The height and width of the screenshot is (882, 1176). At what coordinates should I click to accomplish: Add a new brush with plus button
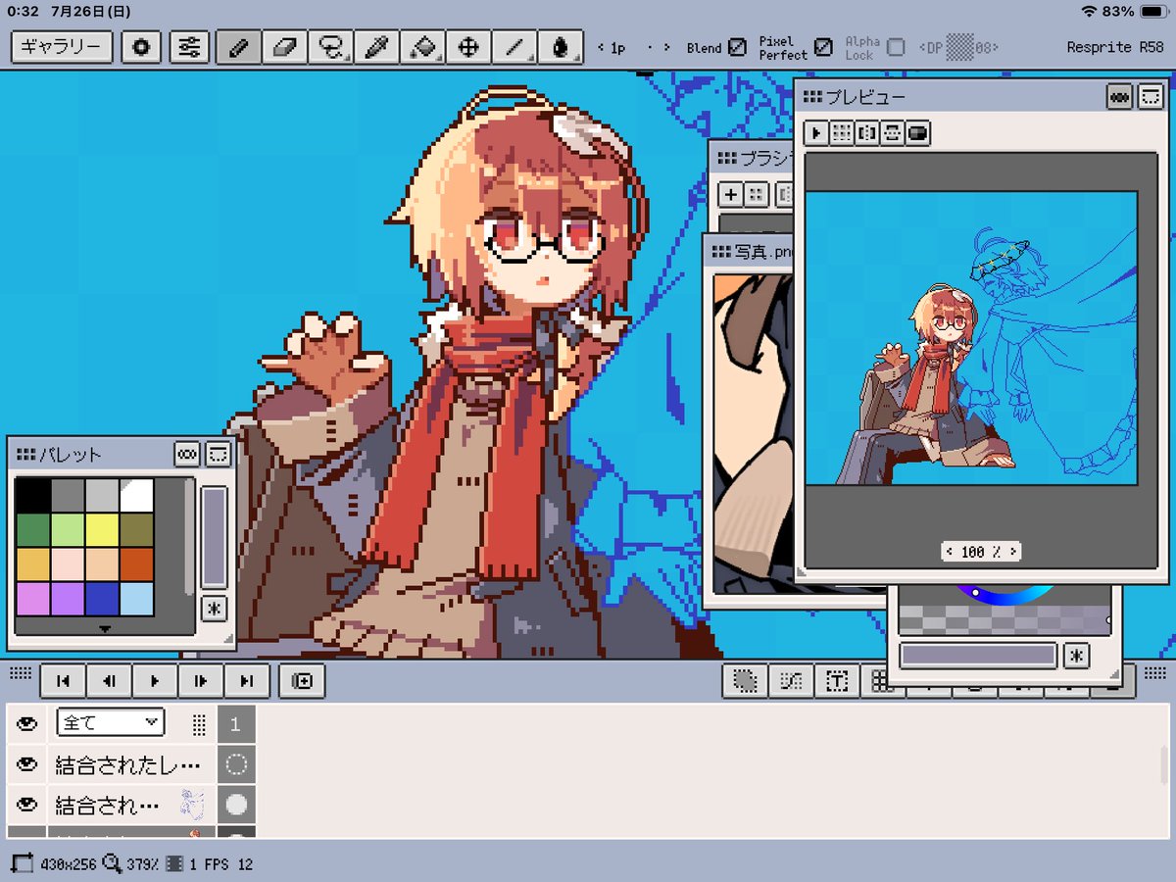point(731,194)
